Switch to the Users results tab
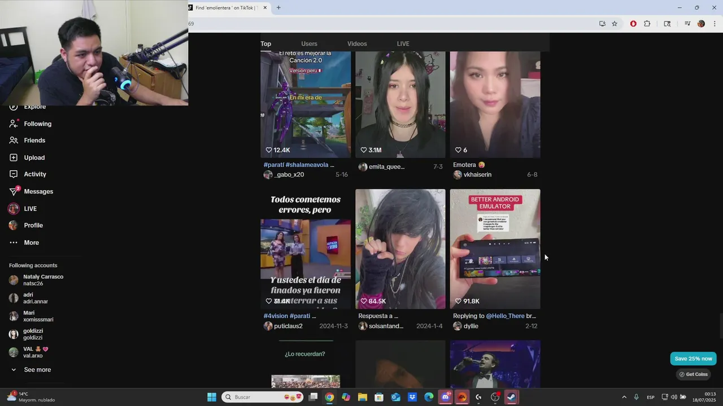The height and width of the screenshot is (406, 723). tap(309, 43)
